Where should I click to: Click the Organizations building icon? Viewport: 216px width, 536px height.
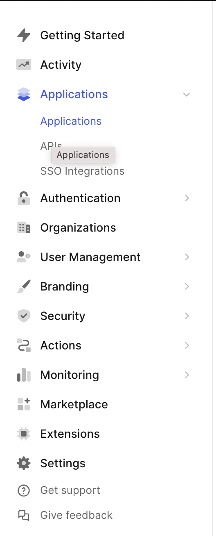24,227
